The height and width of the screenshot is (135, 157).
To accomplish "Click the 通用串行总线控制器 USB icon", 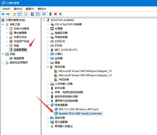I will tap(52, 101).
